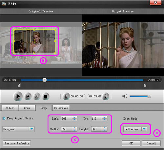Click the Play button

18,96
